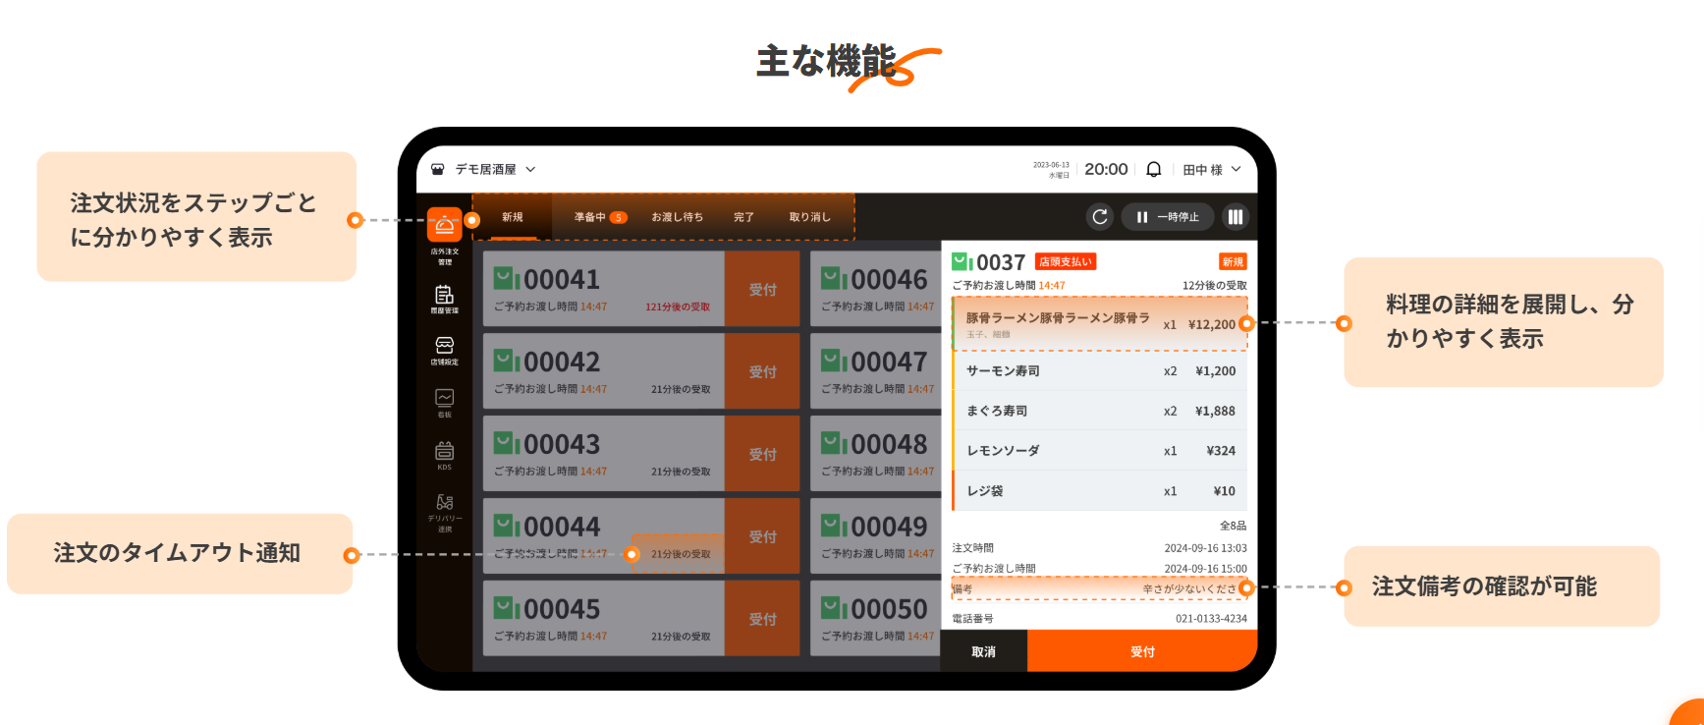Click the ¥1,888 price
The height and width of the screenshot is (725, 1704).
pos(1215,411)
